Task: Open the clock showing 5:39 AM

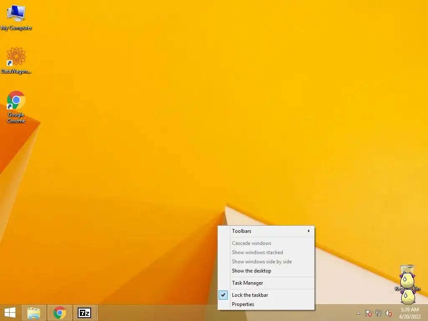Action: coord(410,313)
